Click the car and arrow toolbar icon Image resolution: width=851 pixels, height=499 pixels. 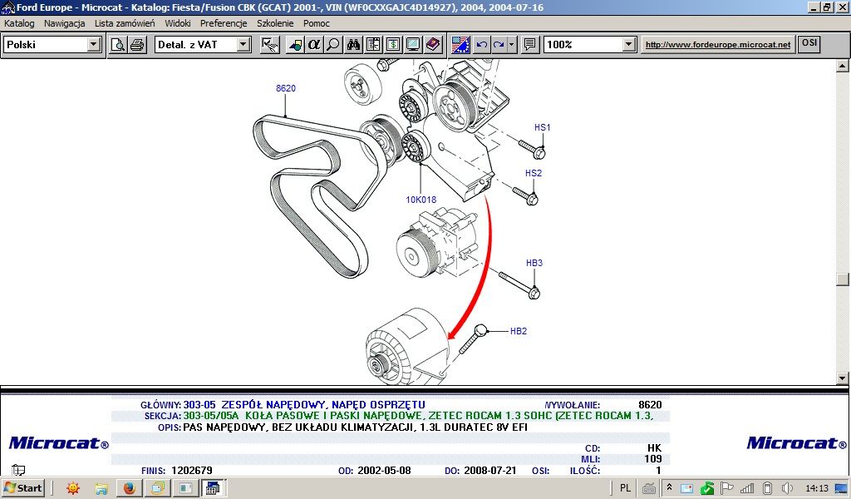point(295,45)
